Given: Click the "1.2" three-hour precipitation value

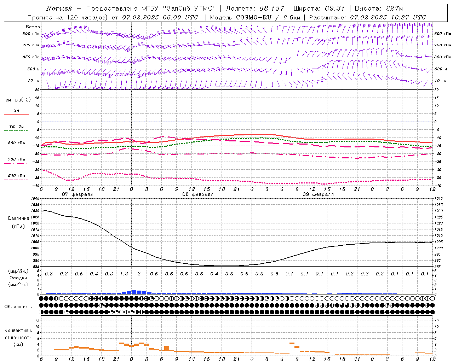Looking at the screenshot, I should pyautogui.click(x=124, y=274).
